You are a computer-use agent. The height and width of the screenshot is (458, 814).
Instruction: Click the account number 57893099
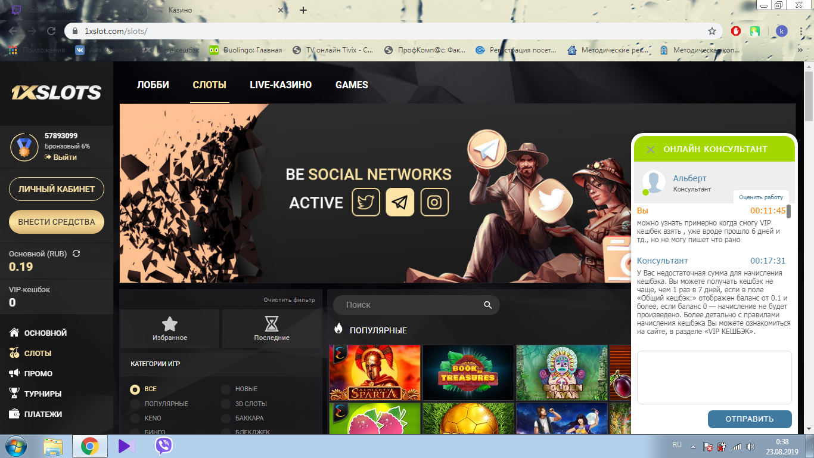pyautogui.click(x=61, y=135)
